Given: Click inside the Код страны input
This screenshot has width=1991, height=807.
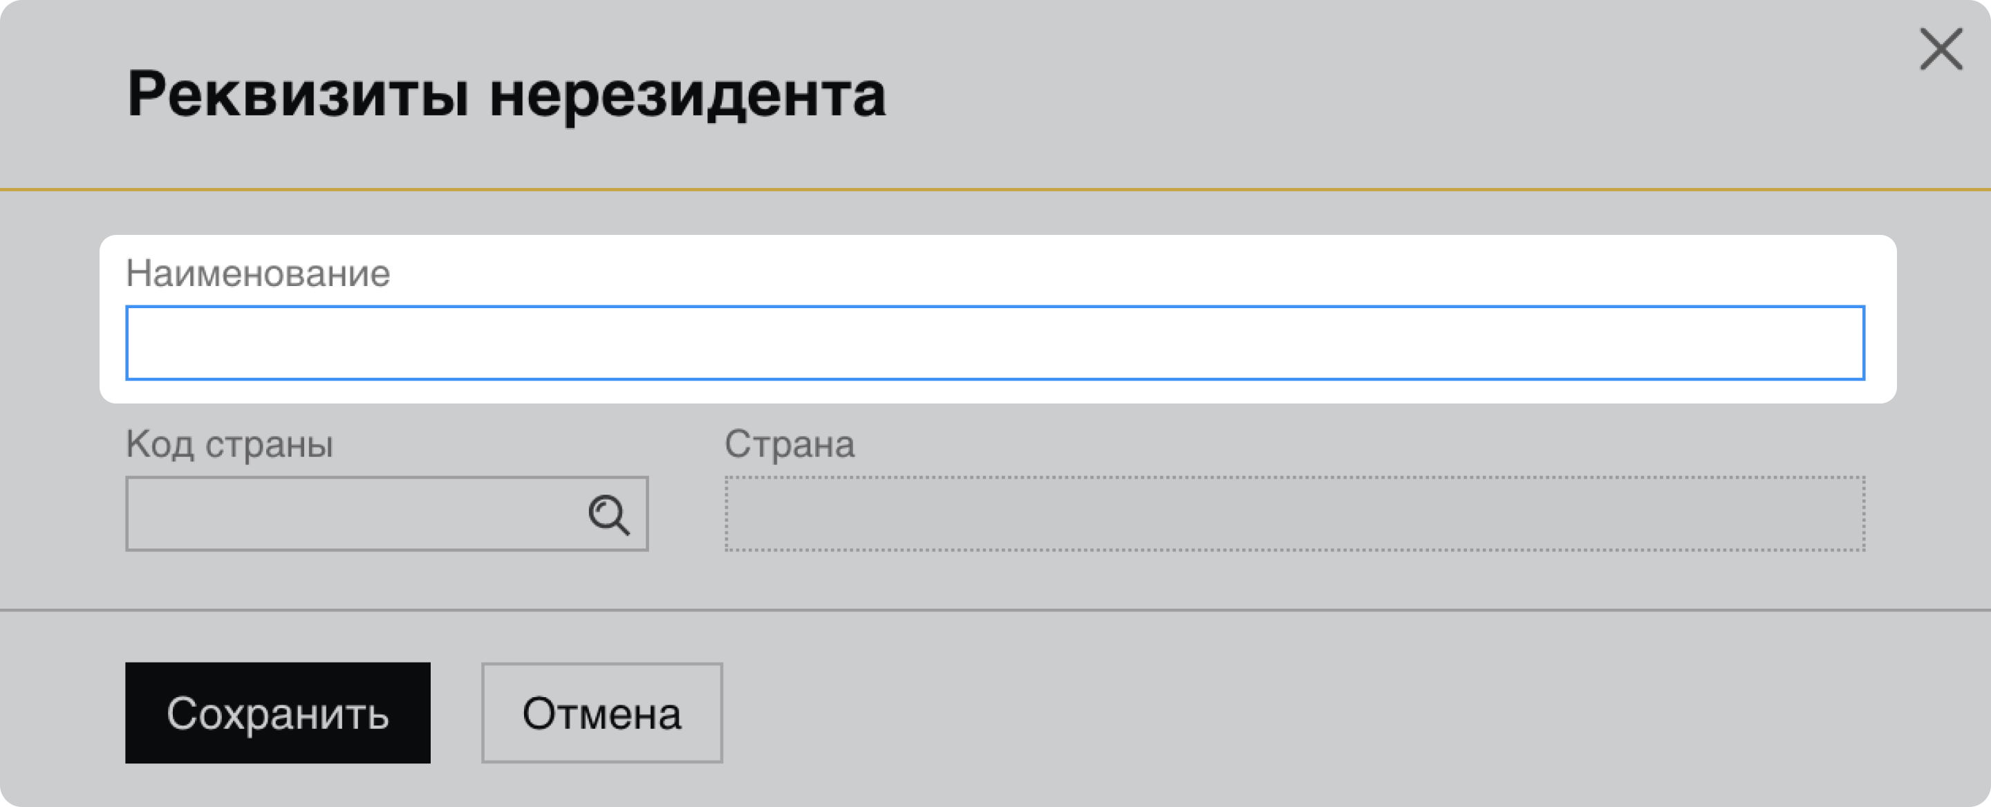Looking at the screenshot, I should click(348, 514).
